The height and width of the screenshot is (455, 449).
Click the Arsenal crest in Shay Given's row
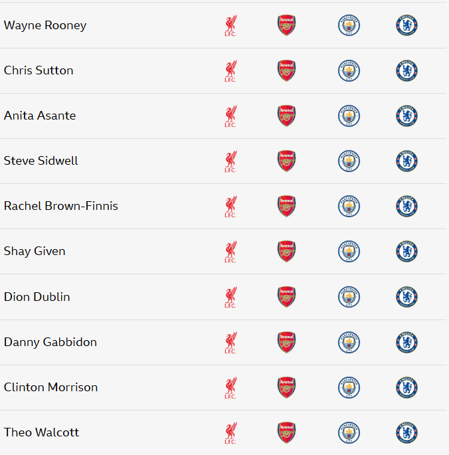tap(286, 252)
